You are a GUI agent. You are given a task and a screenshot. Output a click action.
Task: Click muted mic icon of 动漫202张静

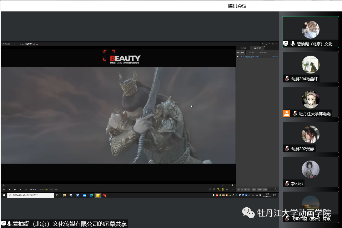(287, 149)
